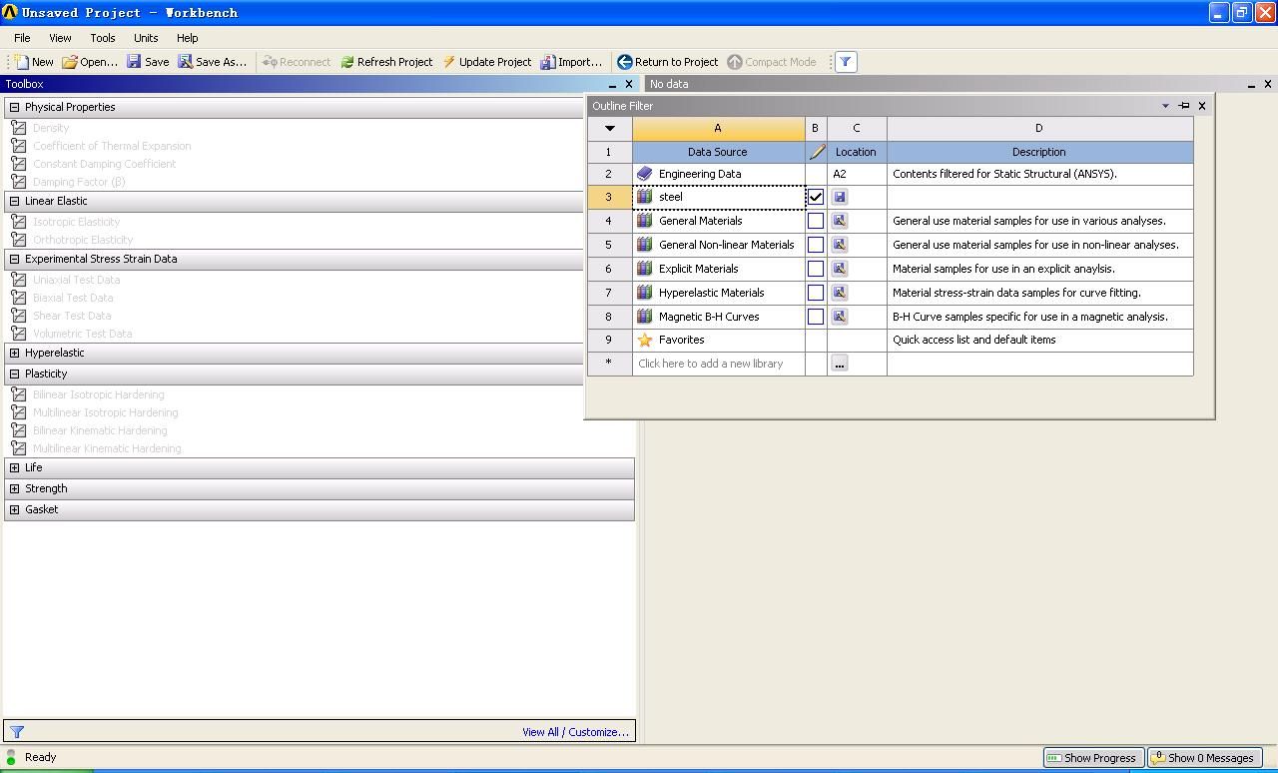Click Magnetic B-H Curves location icon
The height and width of the screenshot is (773, 1278).
click(x=840, y=317)
